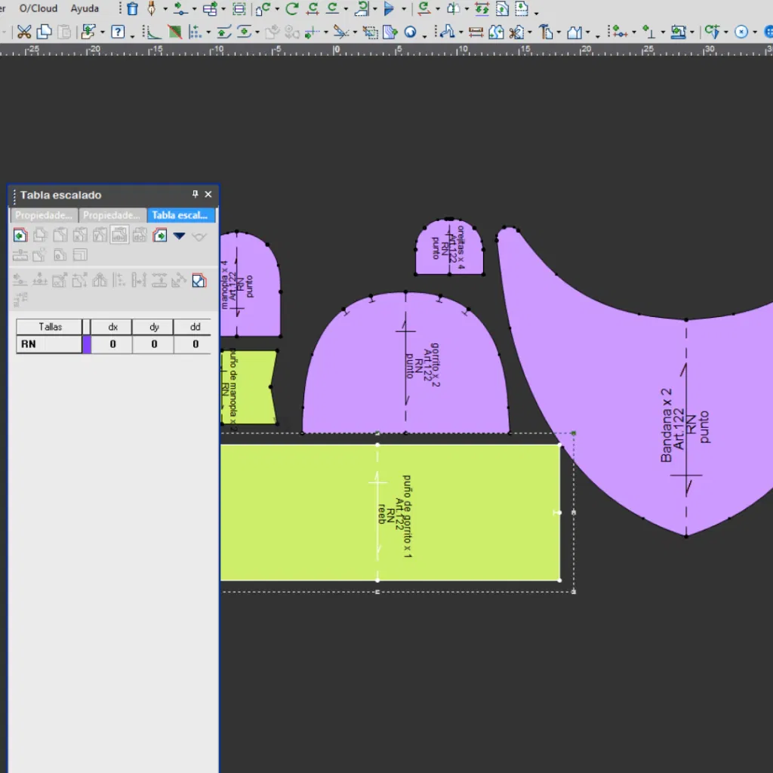Click the green left-arrow icon in Tabla escalado
This screenshot has height=773, width=773.
point(20,236)
